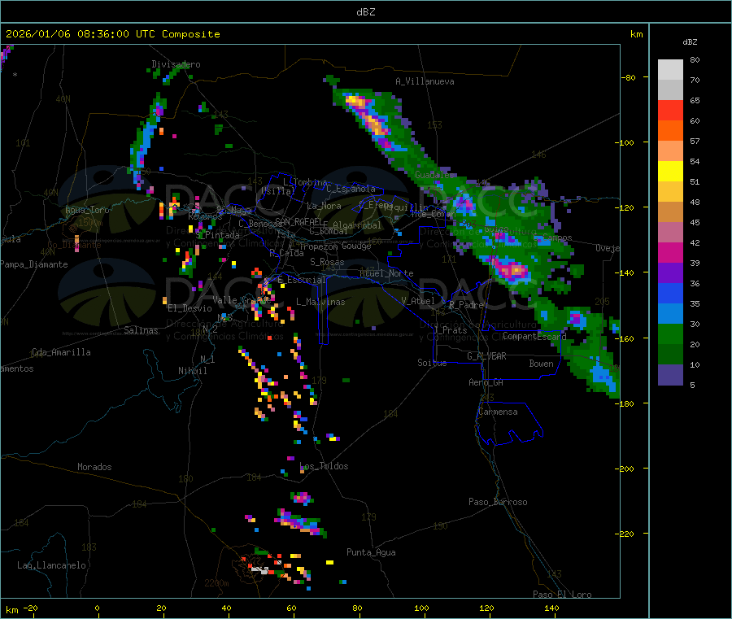The image size is (732, 619).
Task: Select the green 30 dBZ legend swatch
Action: click(670, 333)
